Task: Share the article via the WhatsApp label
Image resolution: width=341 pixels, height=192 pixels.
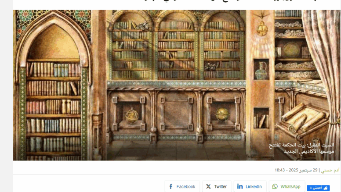Action: pos(290,187)
